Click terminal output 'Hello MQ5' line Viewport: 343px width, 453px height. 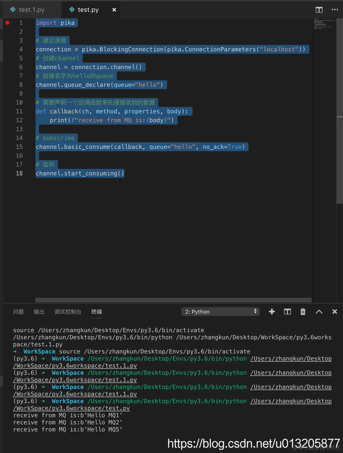click(68, 429)
